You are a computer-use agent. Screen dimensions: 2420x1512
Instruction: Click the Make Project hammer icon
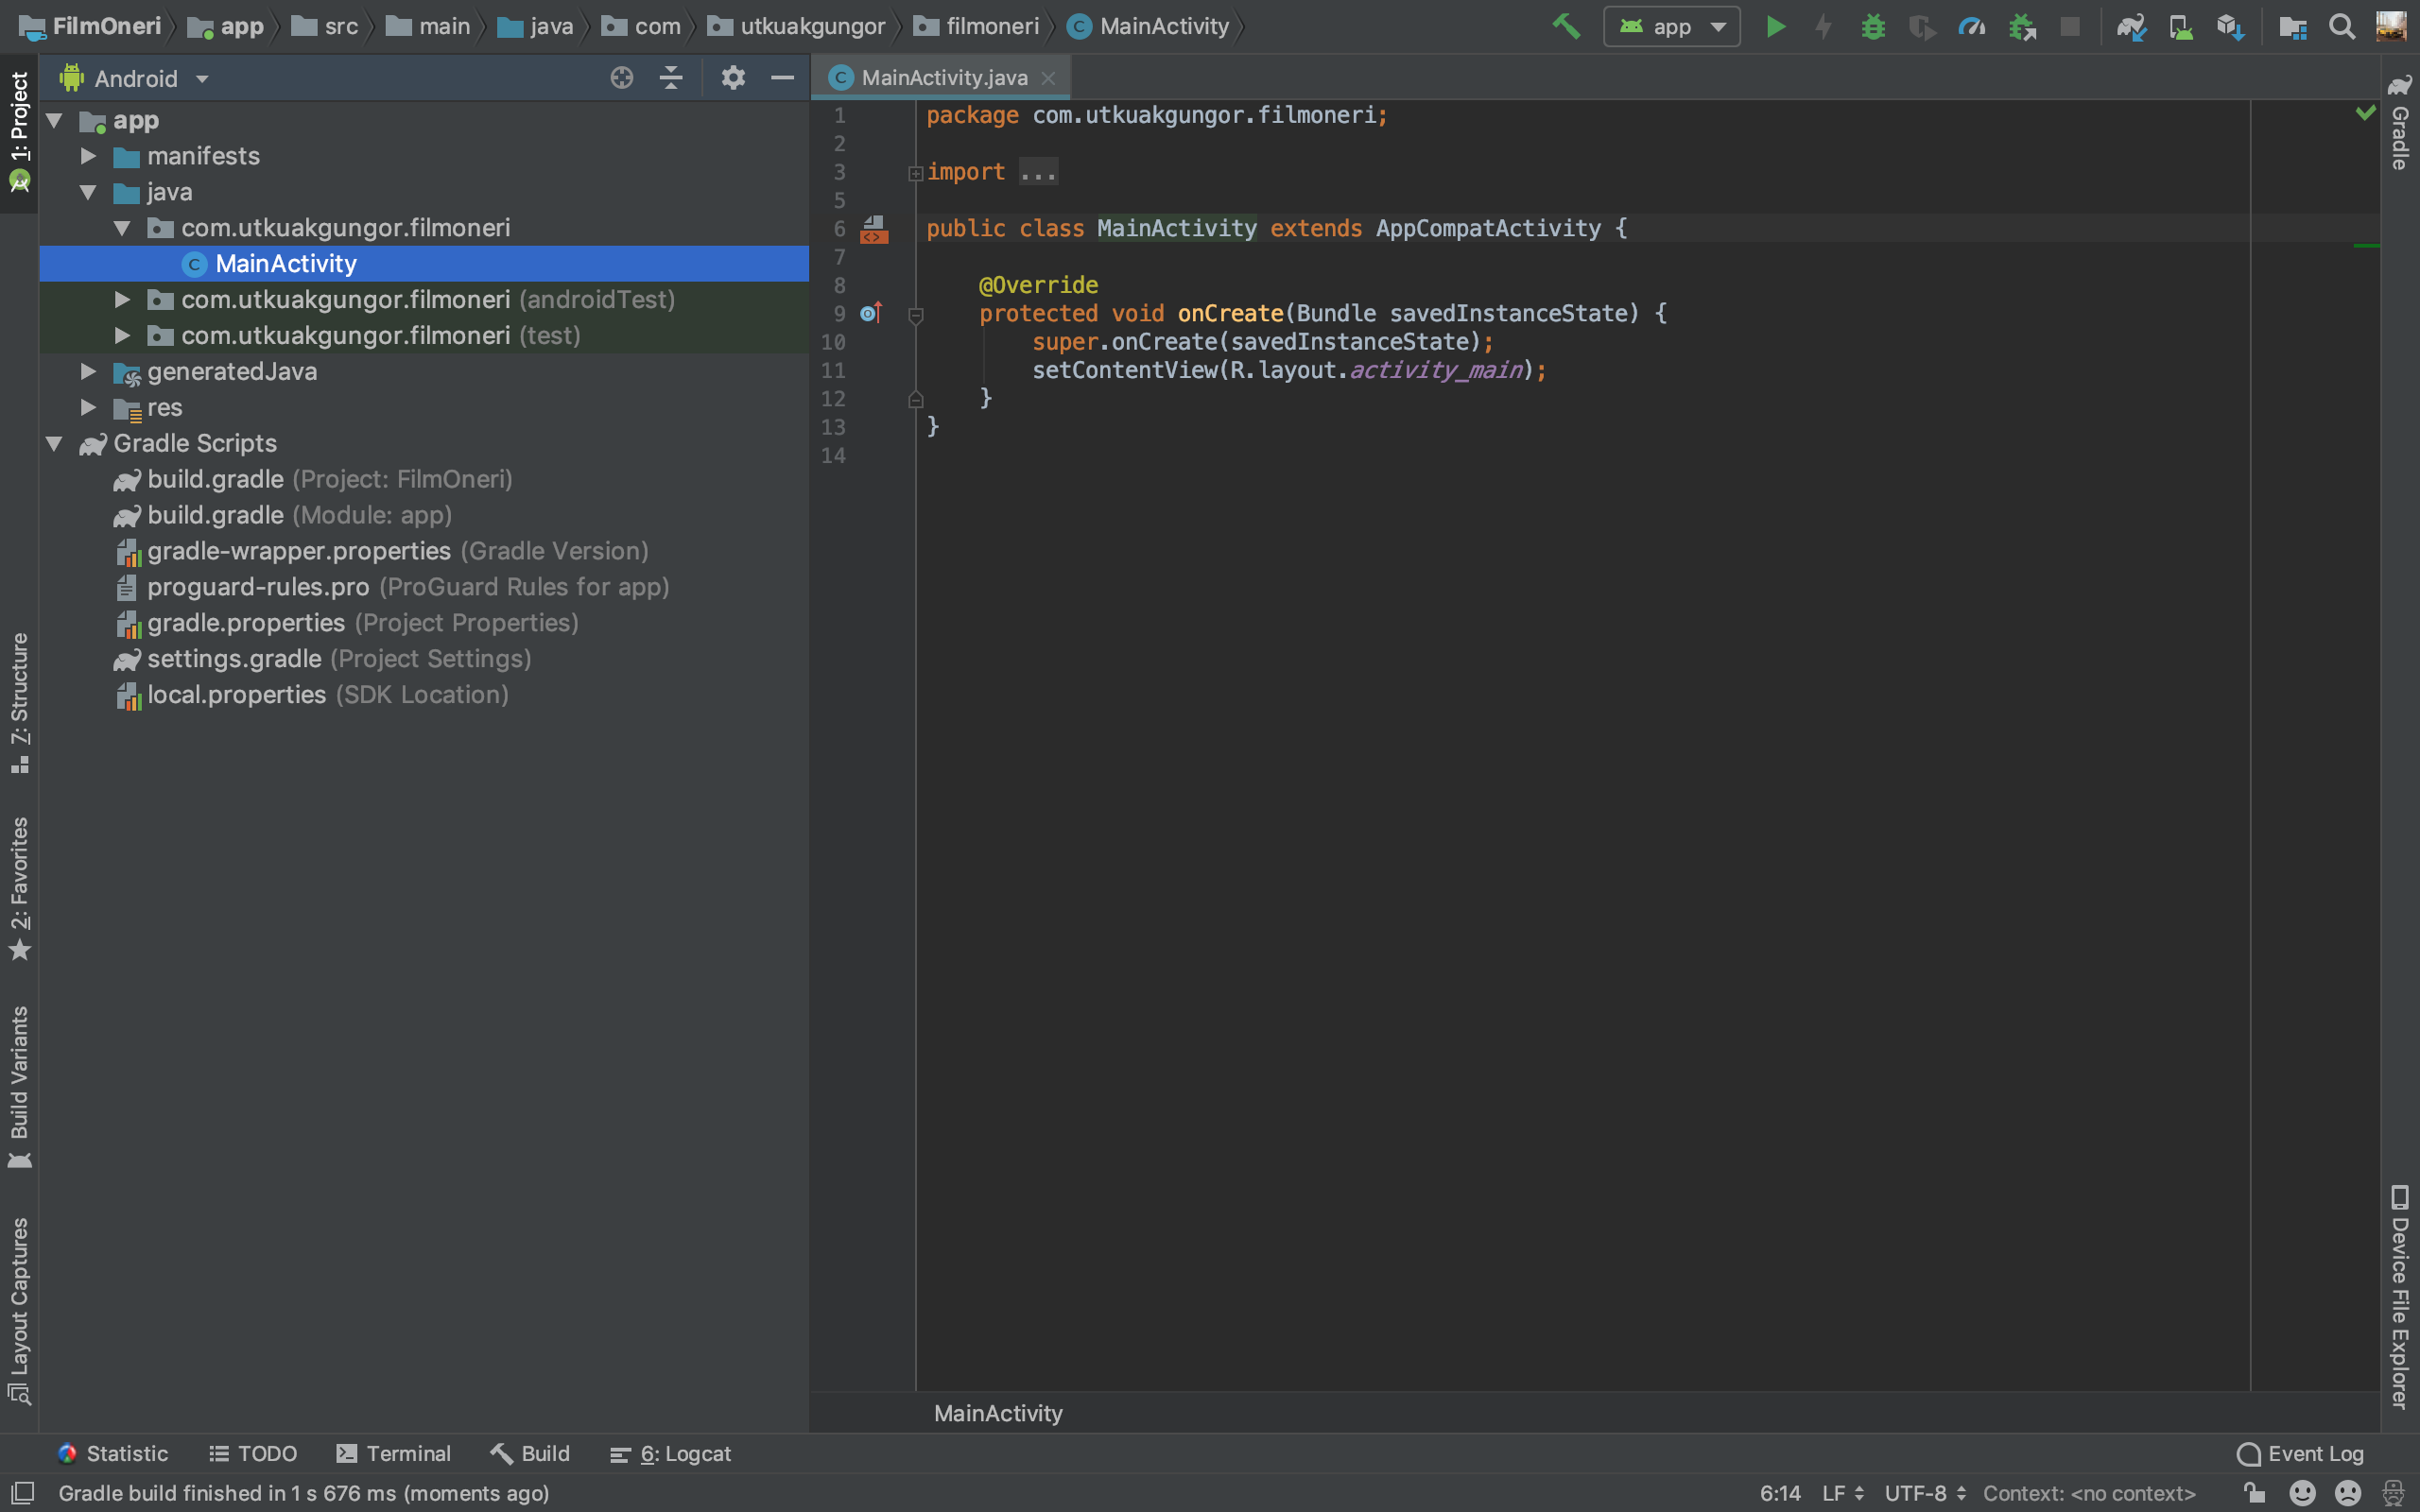pyautogui.click(x=1566, y=27)
